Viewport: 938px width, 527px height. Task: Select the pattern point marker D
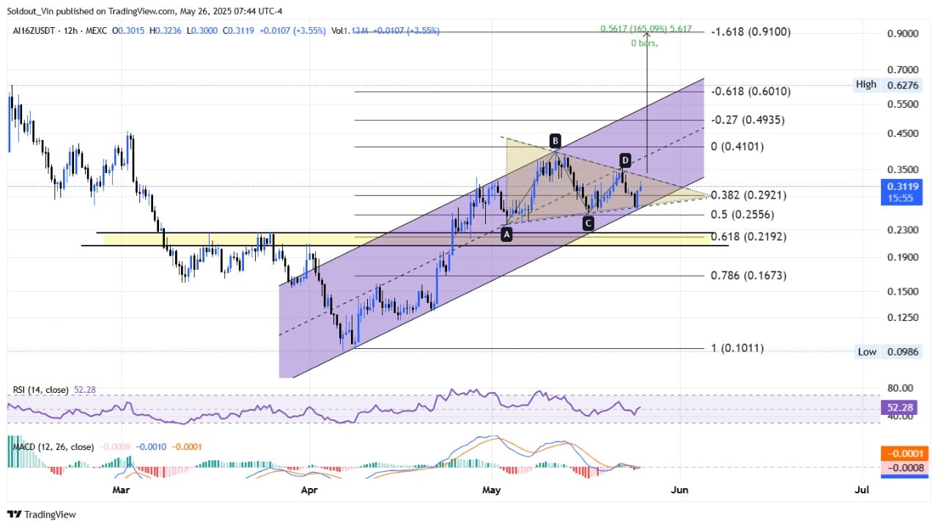pos(624,159)
